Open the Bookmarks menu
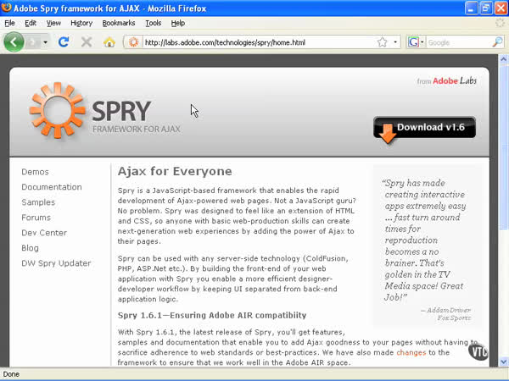Viewport: 509px width, 381px height. tap(119, 23)
